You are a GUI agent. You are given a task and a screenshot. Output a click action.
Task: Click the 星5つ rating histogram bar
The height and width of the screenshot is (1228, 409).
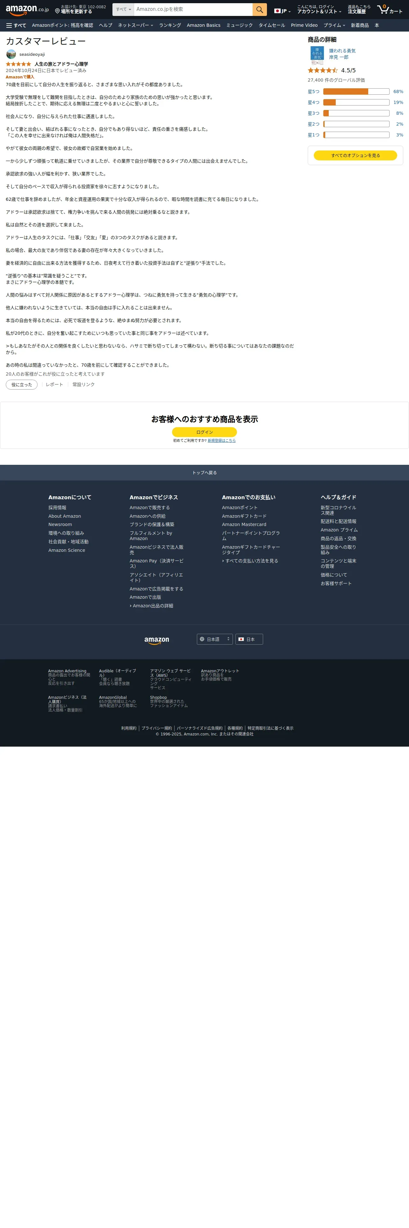pyautogui.click(x=356, y=91)
